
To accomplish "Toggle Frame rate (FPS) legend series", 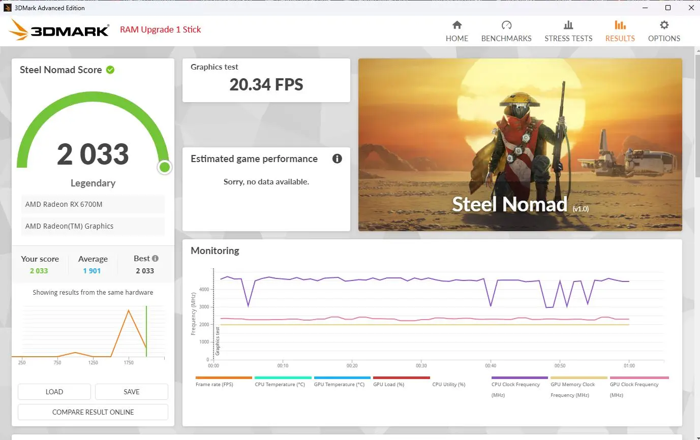I will pyautogui.click(x=224, y=381).
